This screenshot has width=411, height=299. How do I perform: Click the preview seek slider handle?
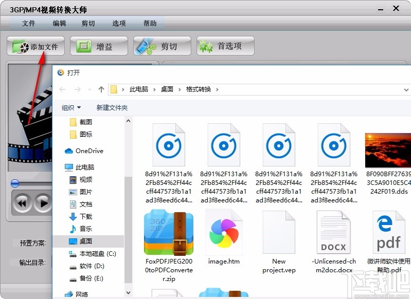click(15, 183)
